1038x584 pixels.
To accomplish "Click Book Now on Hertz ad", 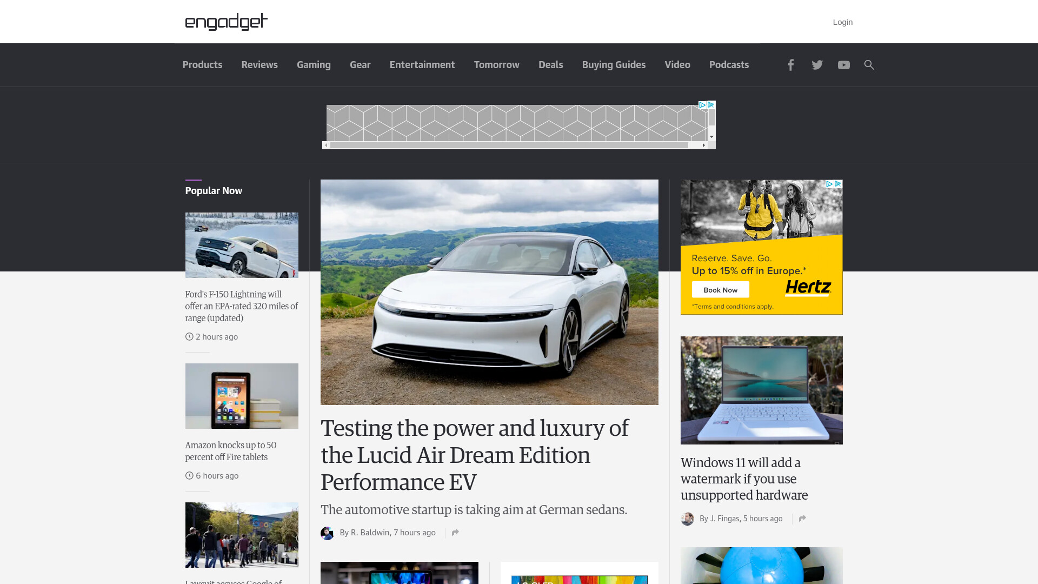I will [x=720, y=290].
